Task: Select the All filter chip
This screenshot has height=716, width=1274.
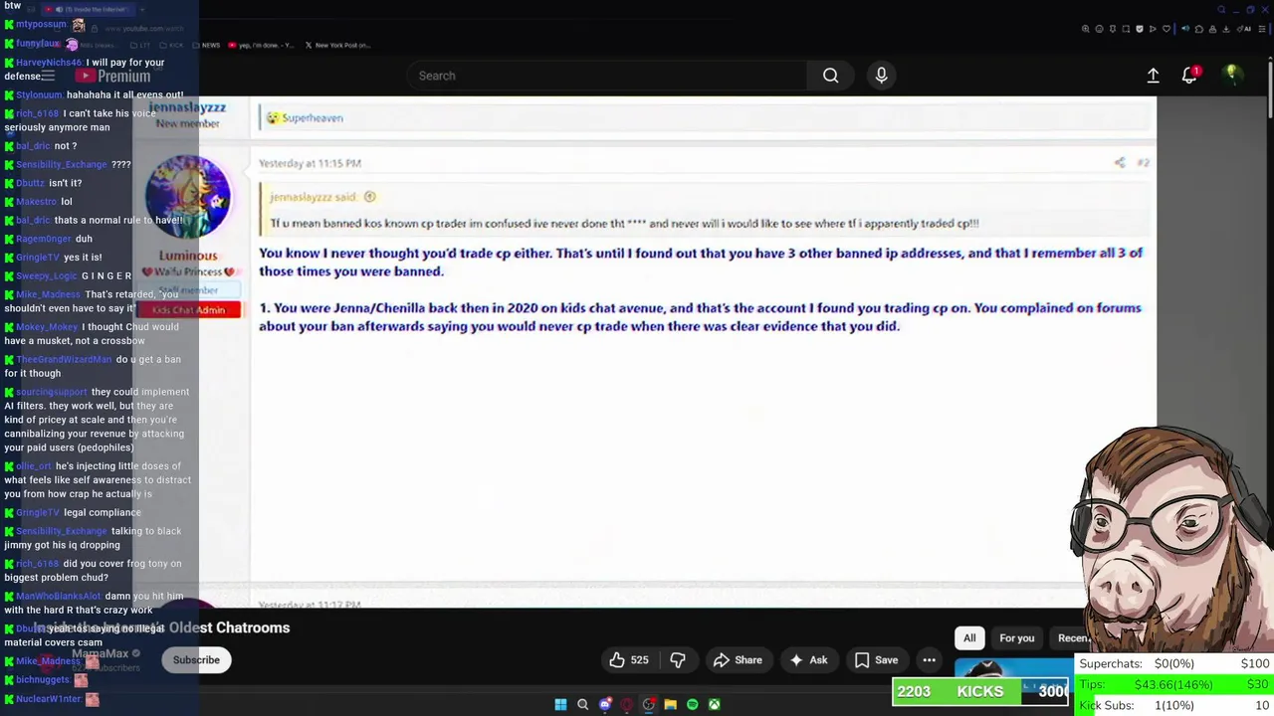Action: tap(969, 638)
